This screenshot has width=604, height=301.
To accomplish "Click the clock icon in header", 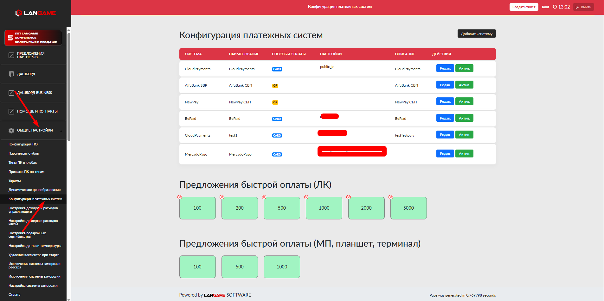I will (555, 7).
